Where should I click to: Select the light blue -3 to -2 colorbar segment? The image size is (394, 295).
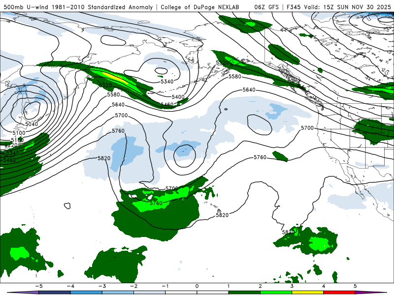tap(118, 293)
